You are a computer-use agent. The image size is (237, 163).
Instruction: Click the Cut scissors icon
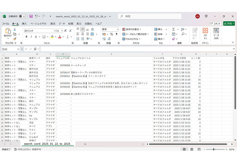15,29
